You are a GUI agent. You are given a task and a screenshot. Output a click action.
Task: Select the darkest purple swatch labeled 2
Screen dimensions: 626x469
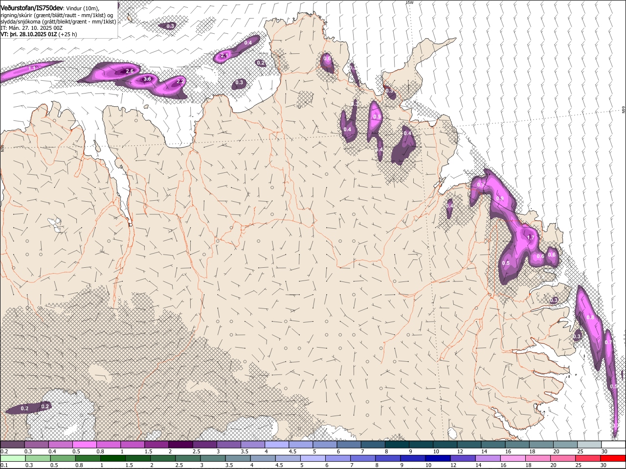180,445
